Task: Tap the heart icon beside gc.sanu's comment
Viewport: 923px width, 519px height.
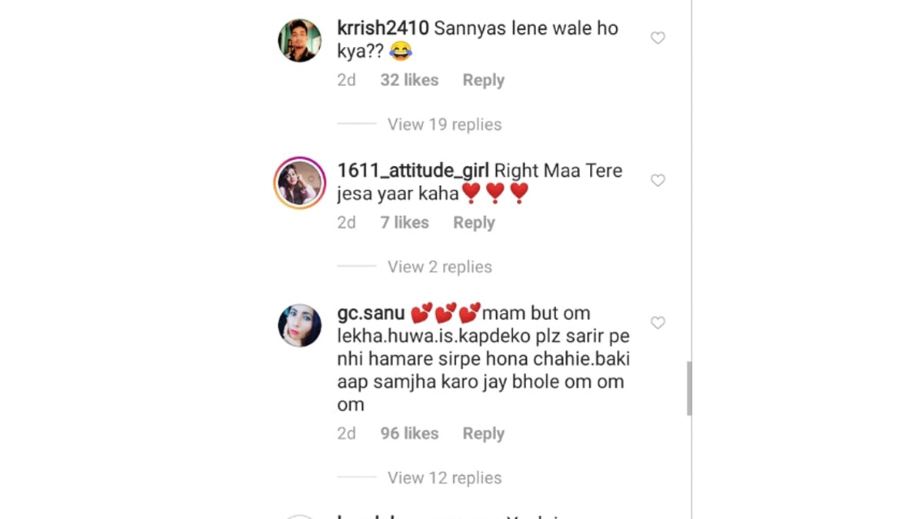Action: coord(658,323)
